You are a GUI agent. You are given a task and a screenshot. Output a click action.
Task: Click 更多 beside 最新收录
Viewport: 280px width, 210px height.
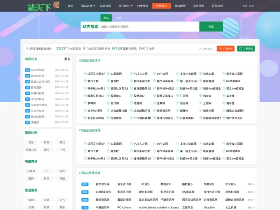(67, 59)
